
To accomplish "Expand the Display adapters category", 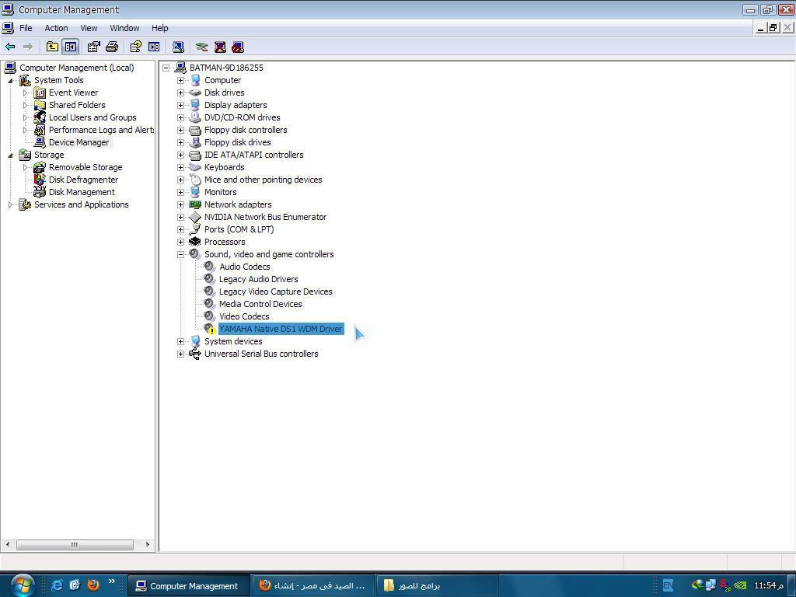I will point(181,105).
